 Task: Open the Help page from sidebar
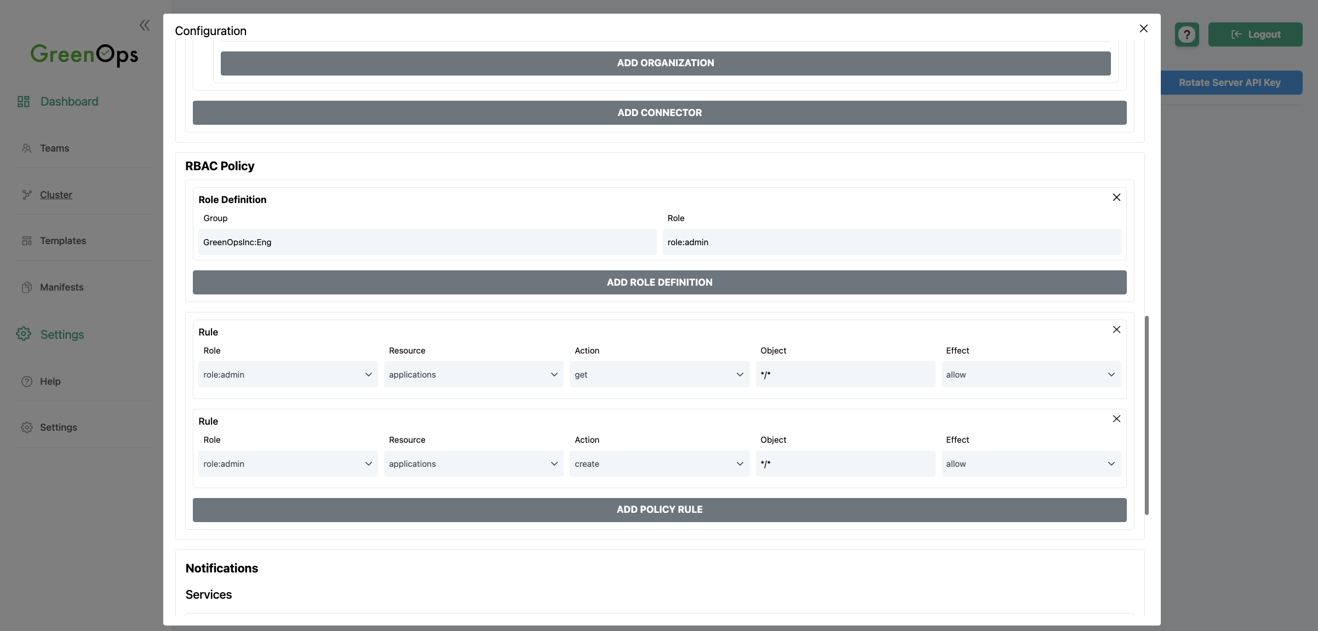(x=50, y=381)
